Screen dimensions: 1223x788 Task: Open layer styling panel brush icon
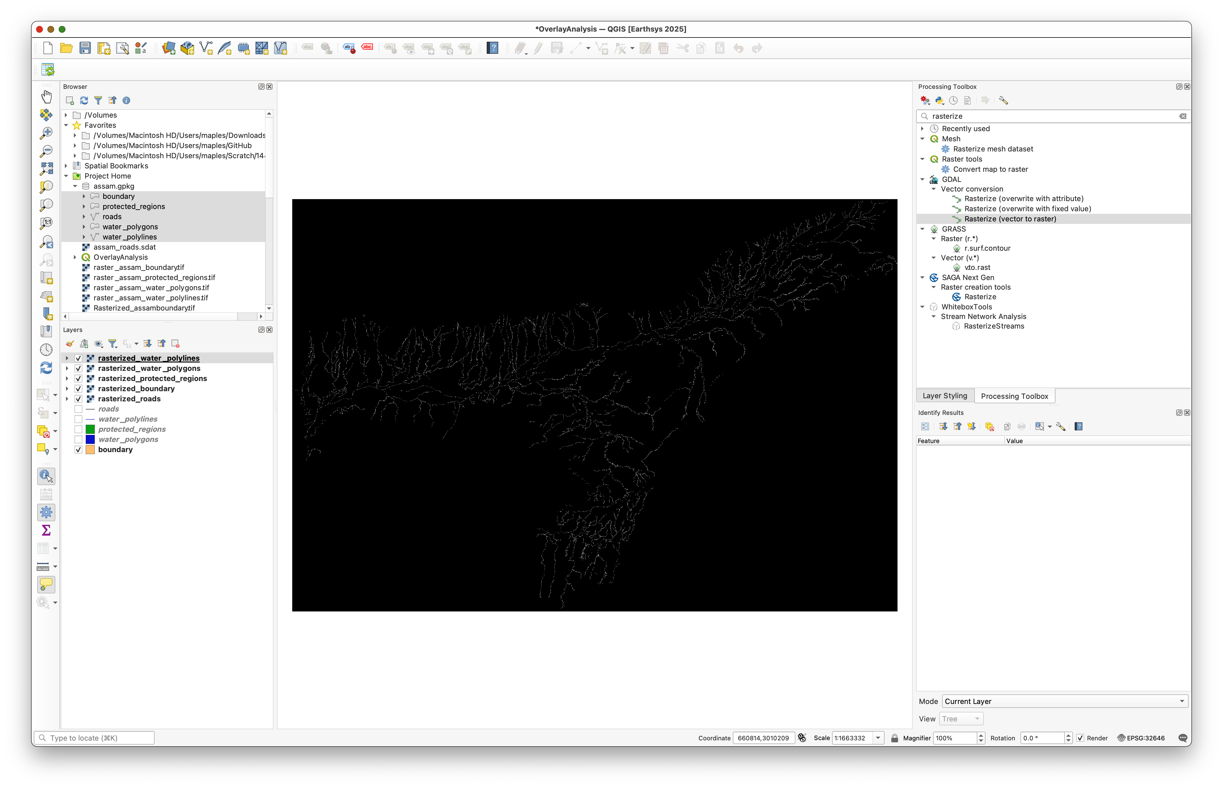pyautogui.click(x=70, y=344)
